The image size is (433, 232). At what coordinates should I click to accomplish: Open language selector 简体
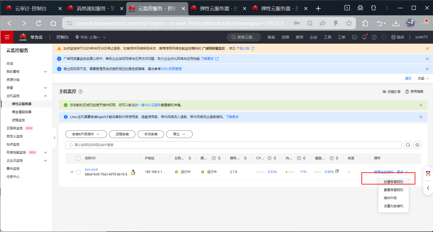coord(398,37)
